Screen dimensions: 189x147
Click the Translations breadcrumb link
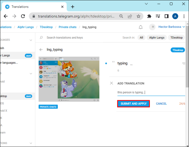click(6, 27)
